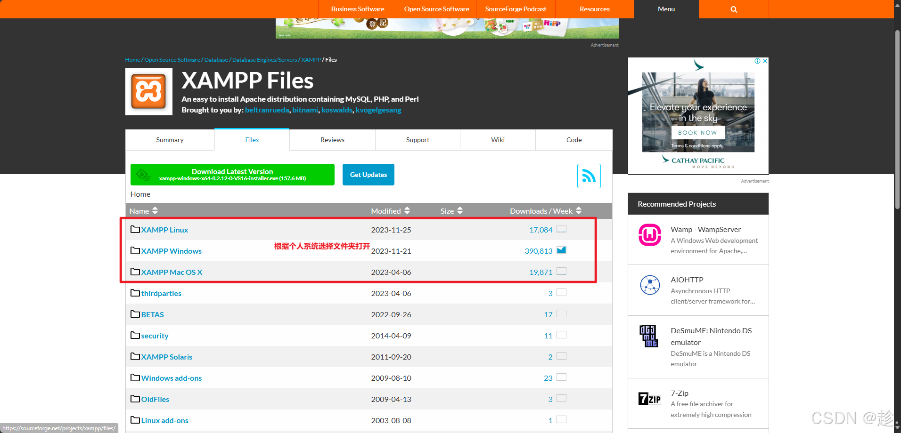Open the XAMPP Linux folder link

[x=165, y=230]
